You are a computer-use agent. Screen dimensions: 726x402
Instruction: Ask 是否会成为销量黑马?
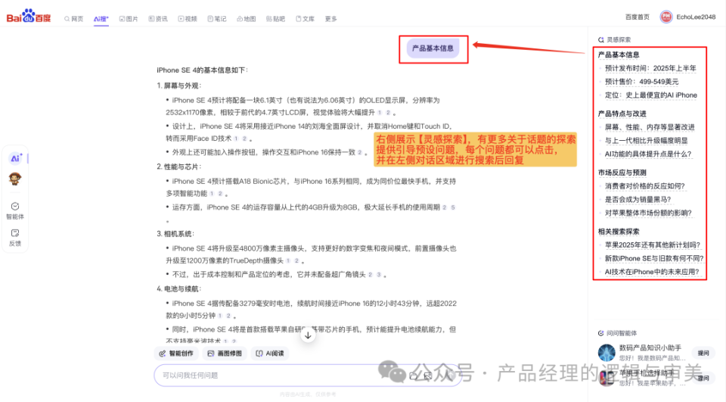click(x=638, y=199)
